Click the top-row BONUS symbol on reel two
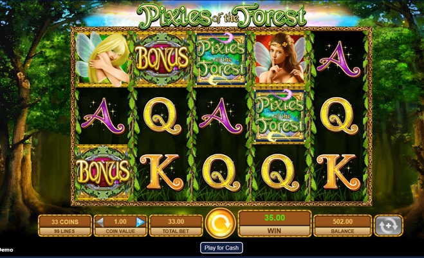 pyautogui.click(x=162, y=59)
